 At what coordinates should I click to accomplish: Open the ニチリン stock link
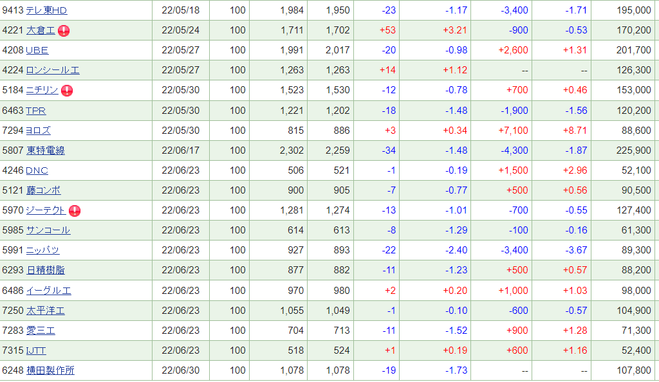[42, 90]
